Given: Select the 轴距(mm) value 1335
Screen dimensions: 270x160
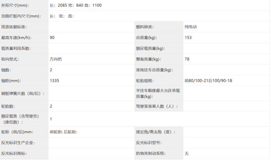Looking at the screenshot, I should 54,81.
